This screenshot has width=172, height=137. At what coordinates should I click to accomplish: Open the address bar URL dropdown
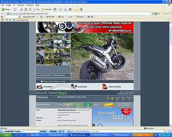pos(153,14)
